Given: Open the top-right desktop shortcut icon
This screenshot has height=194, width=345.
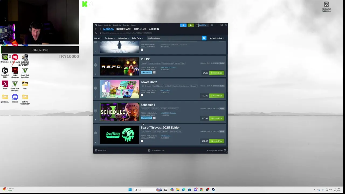Looking at the screenshot, I should click(326, 7).
